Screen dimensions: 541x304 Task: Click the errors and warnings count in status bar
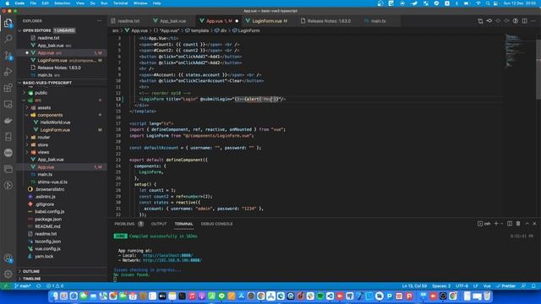click(55, 286)
